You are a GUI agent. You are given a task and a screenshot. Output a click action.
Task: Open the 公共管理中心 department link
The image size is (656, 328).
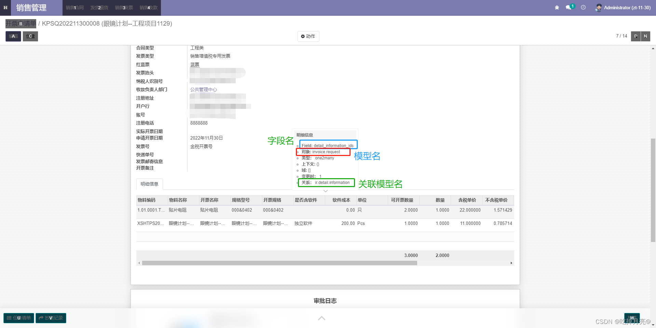pos(204,89)
